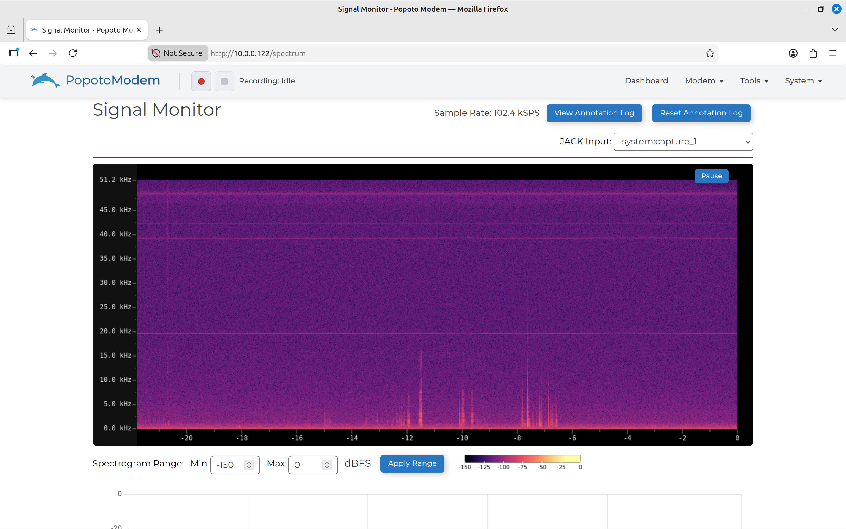
Task: Expand the System dropdown menu
Action: click(803, 81)
